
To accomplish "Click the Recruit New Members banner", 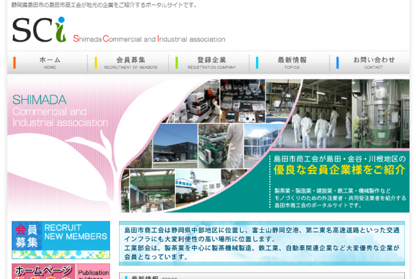I will (60, 240).
